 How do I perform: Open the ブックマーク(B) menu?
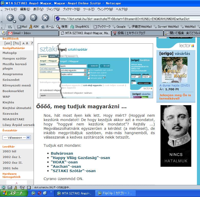point(71,9)
